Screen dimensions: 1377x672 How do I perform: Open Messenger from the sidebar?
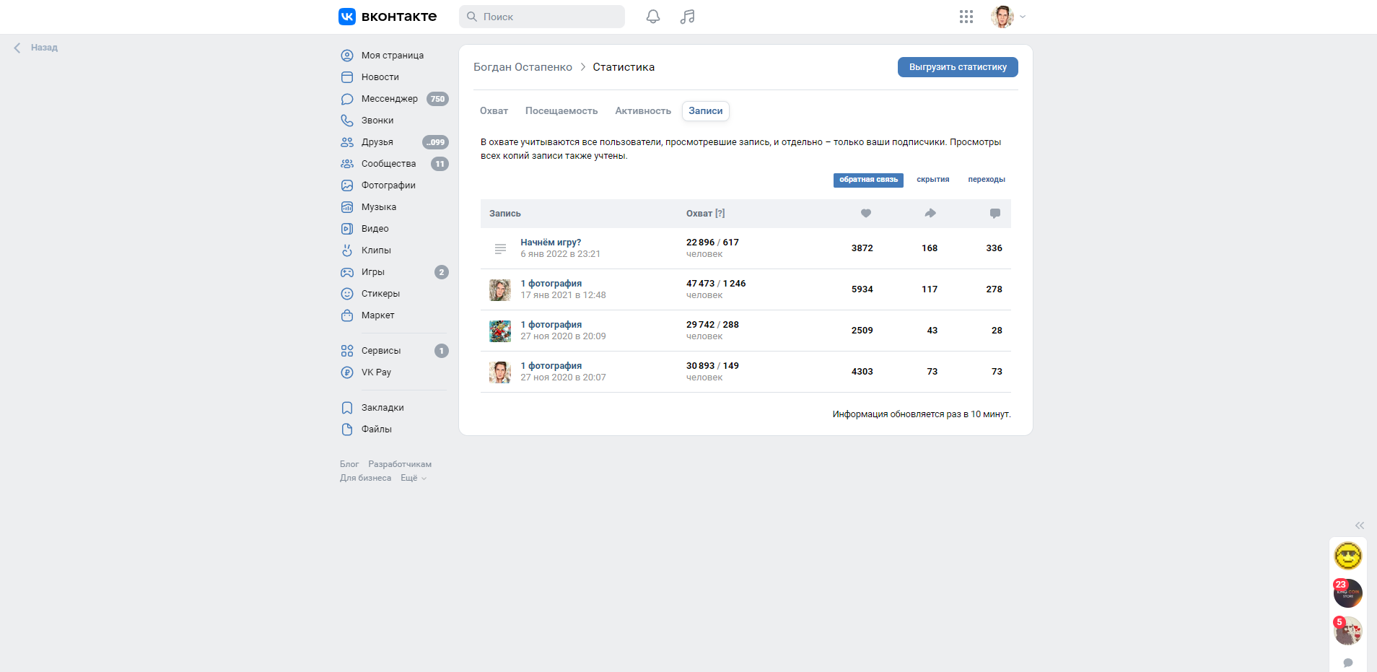point(389,99)
